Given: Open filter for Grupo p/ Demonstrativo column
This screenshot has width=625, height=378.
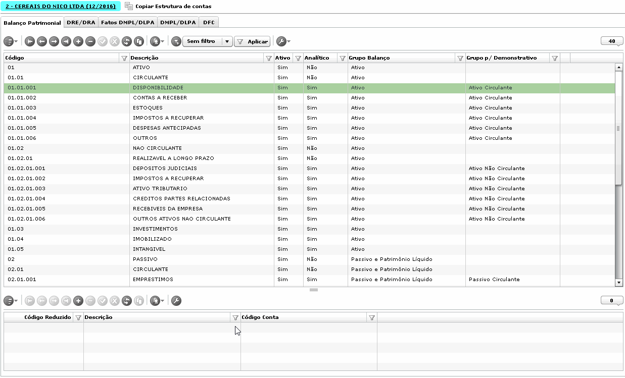Looking at the screenshot, I should click(x=555, y=58).
